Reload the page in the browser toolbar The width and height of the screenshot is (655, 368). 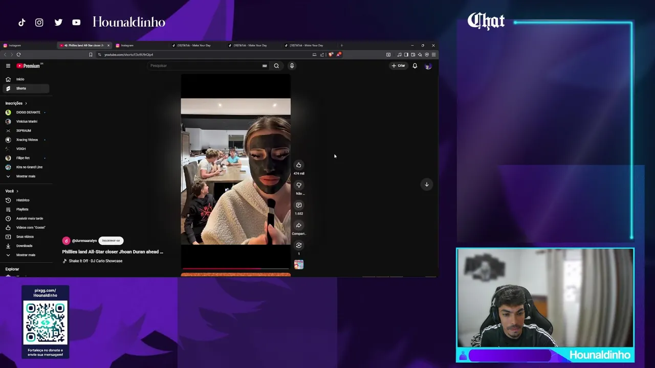click(18, 54)
